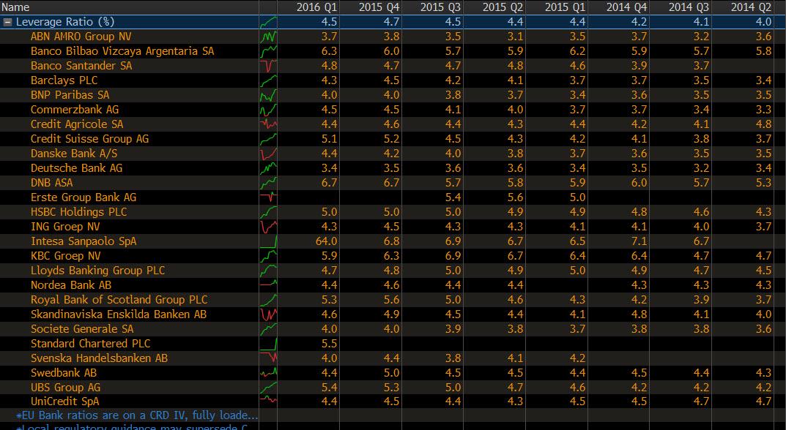
Task: Open UBS Group AG sparkline chart
Action: (x=268, y=388)
